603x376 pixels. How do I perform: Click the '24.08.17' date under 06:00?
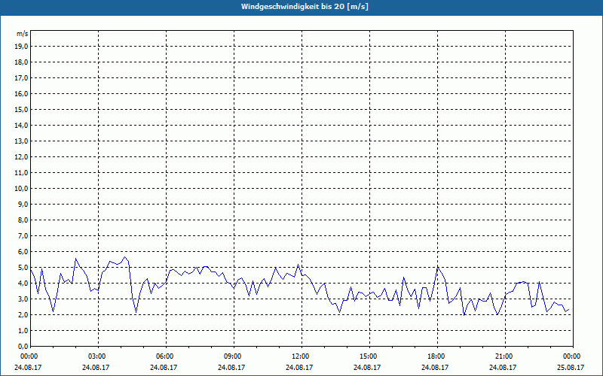pos(164,367)
